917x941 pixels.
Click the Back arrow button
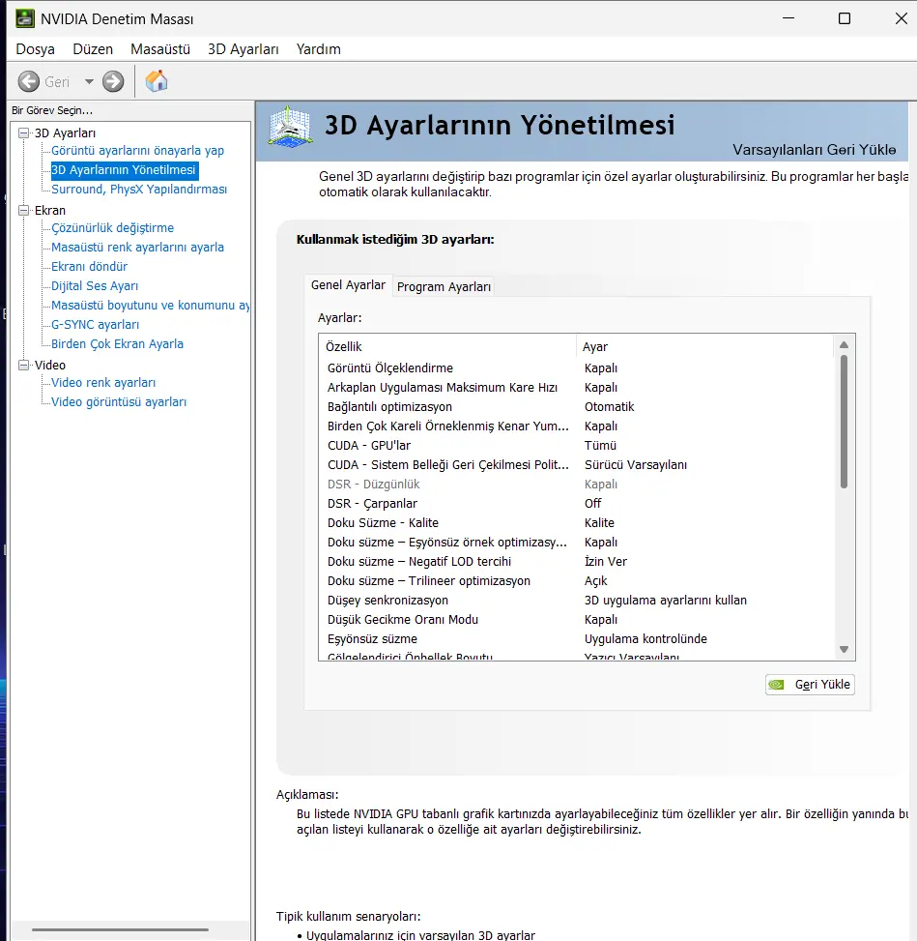tap(29, 81)
